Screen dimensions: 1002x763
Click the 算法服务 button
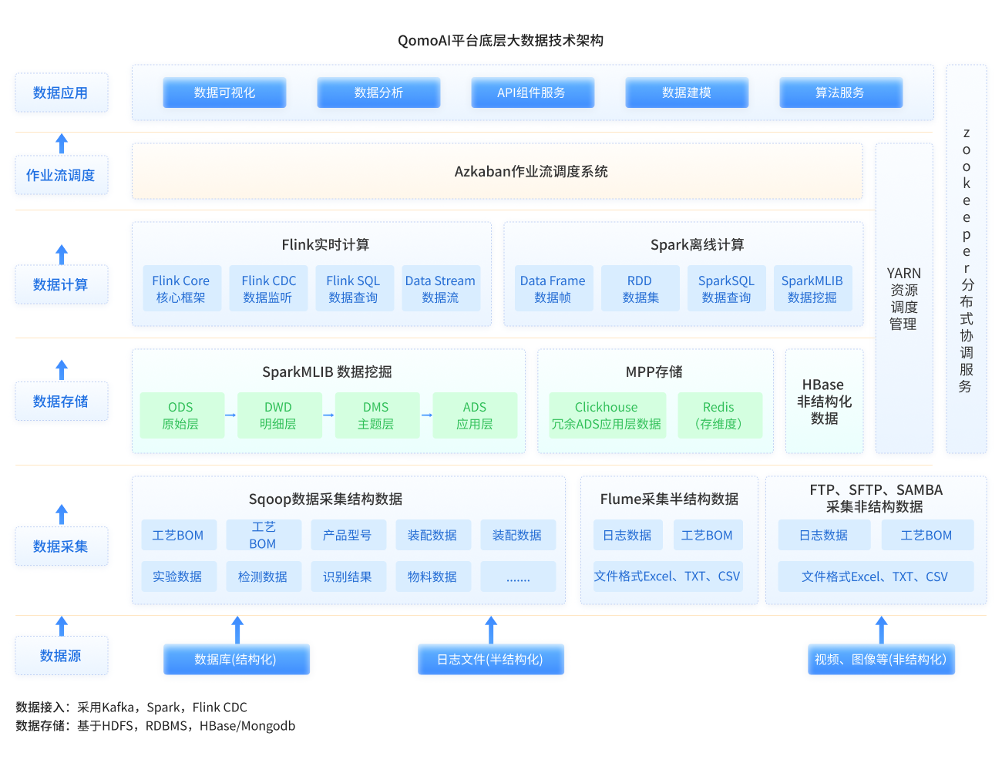tap(841, 92)
